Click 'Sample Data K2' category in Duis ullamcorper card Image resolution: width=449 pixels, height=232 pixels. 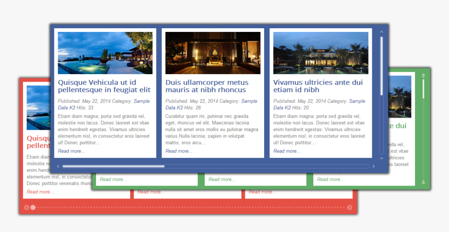tap(211, 105)
